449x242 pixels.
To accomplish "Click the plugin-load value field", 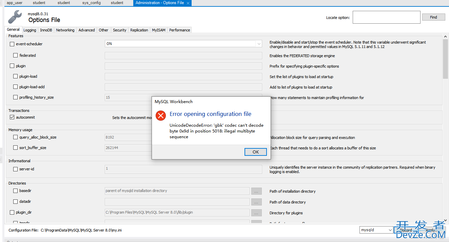I will pos(183,77).
